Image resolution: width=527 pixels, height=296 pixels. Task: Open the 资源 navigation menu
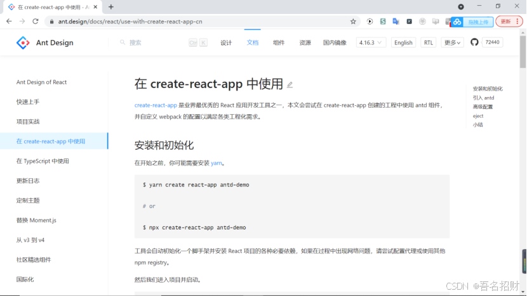coord(305,42)
